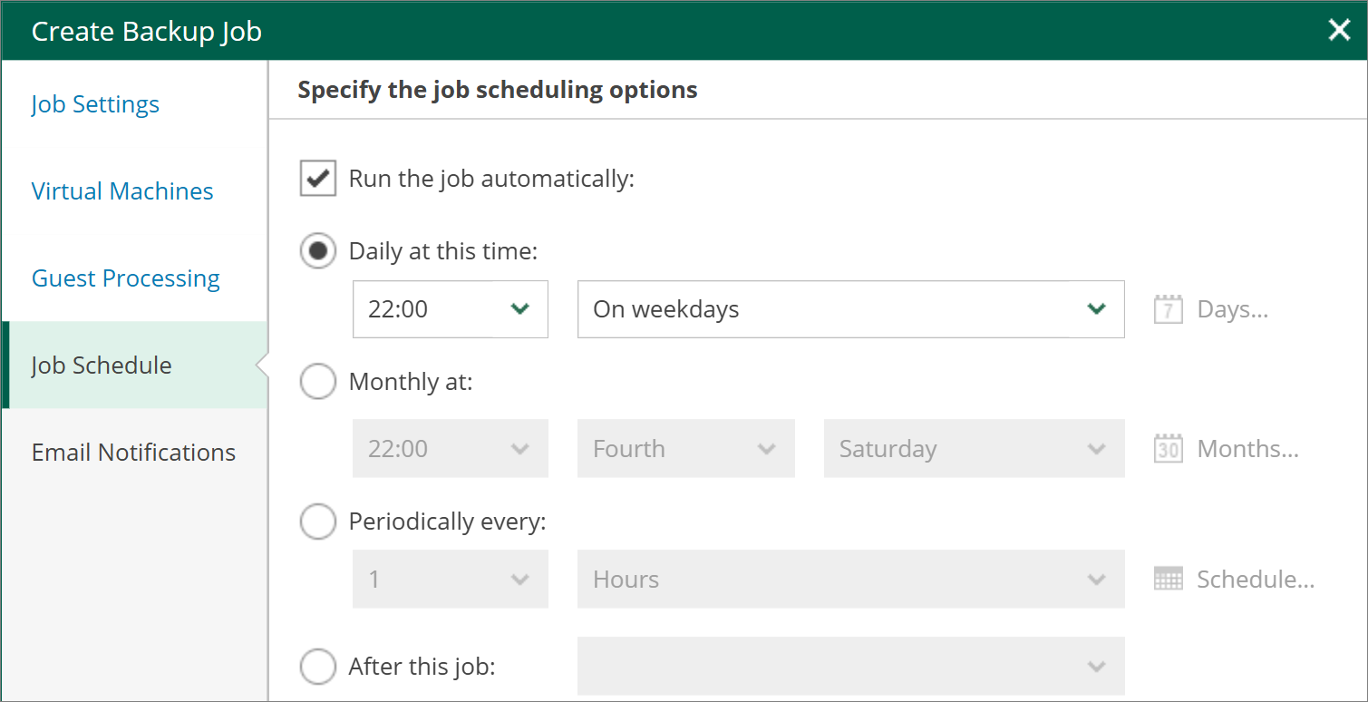Select Daily at this time radio button
Viewport: 1368px width, 702px height.
pyautogui.click(x=318, y=251)
